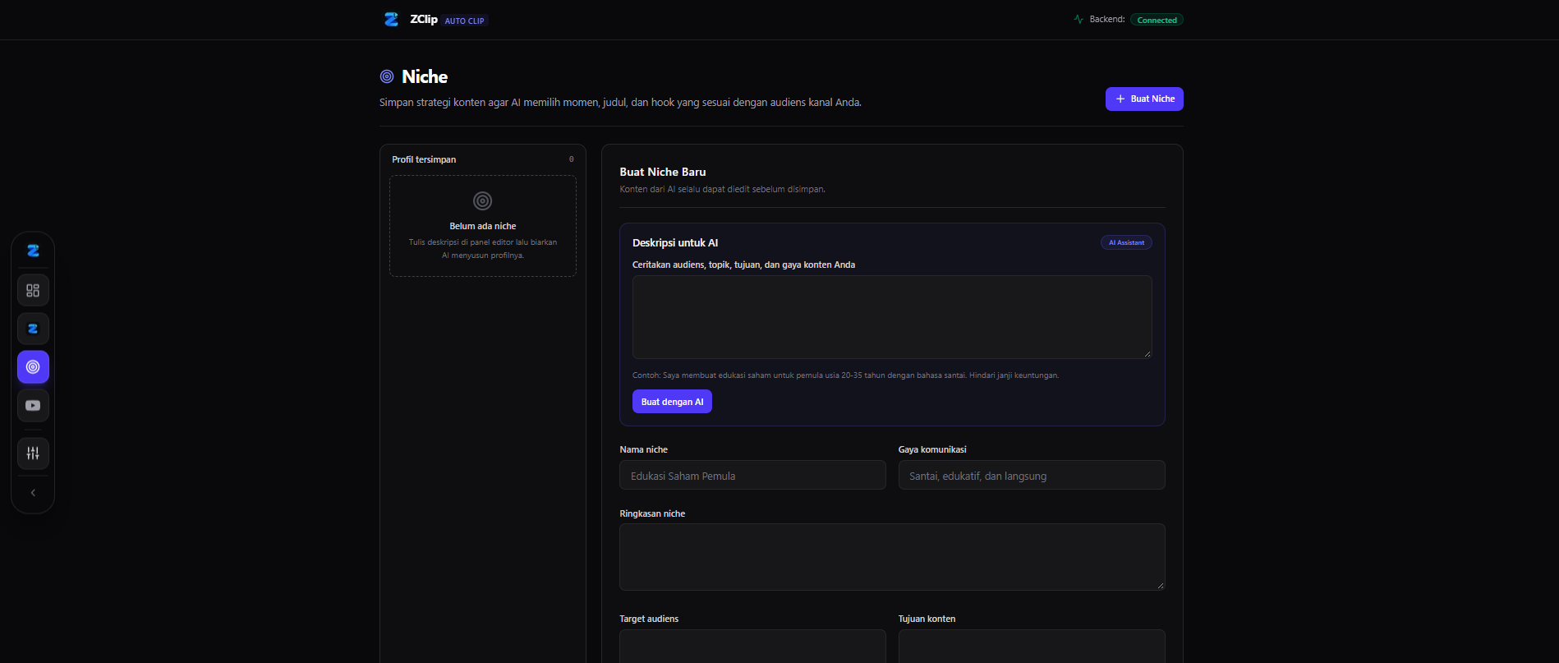Click the Buat Niche Baru heading

click(663, 172)
